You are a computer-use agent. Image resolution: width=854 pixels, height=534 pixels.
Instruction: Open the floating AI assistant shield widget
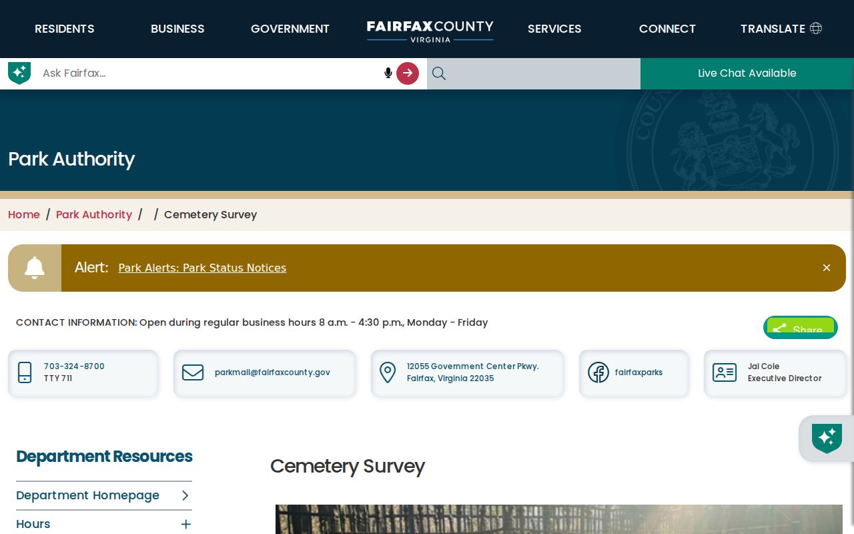pos(827,439)
